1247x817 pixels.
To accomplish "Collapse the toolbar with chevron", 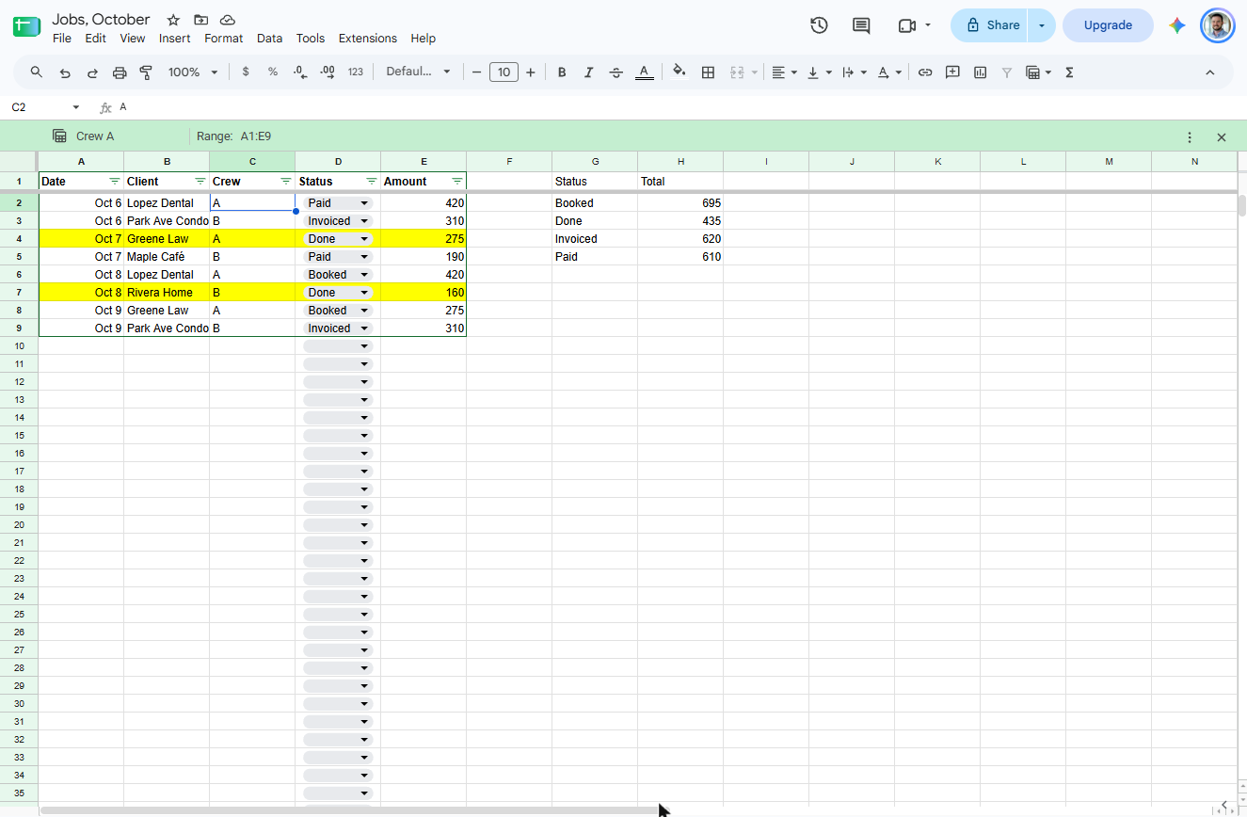I will (x=1210, y=72).
